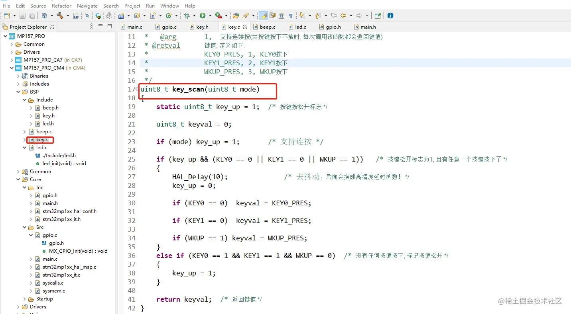Click the build target compass icon
The width and height of the screenshot is (571, 314).
coord(44,16)
